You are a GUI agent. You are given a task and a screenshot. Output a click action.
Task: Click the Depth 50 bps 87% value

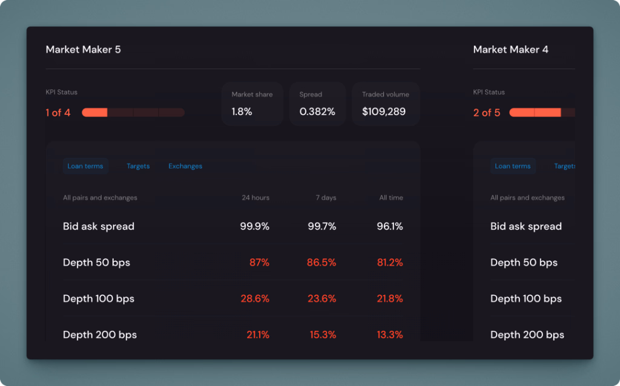tap(260, 263)
